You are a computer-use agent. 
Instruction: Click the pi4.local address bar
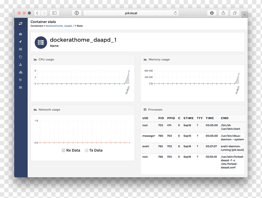point(131,13)
